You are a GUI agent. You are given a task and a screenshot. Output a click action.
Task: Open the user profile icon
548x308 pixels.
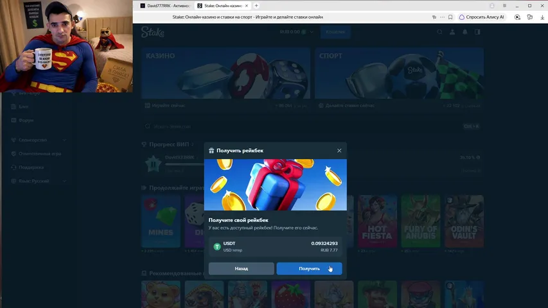click(x=452, y=32)
